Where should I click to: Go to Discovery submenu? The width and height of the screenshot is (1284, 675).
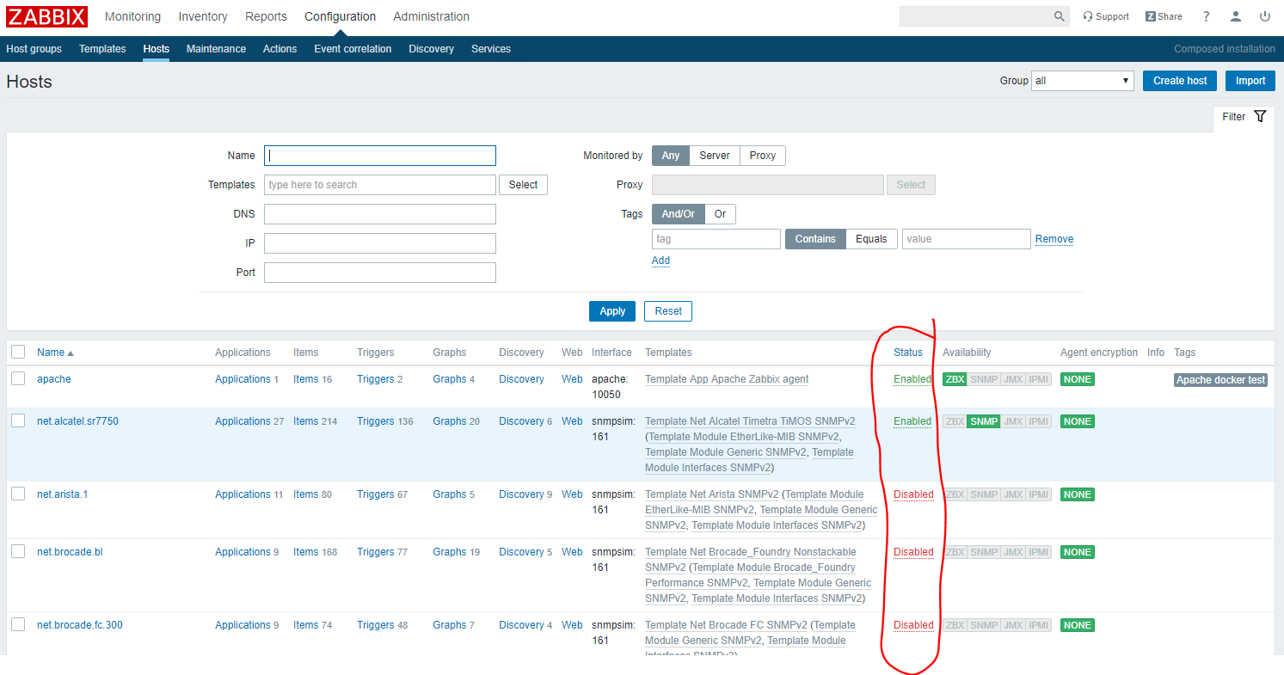431,49
